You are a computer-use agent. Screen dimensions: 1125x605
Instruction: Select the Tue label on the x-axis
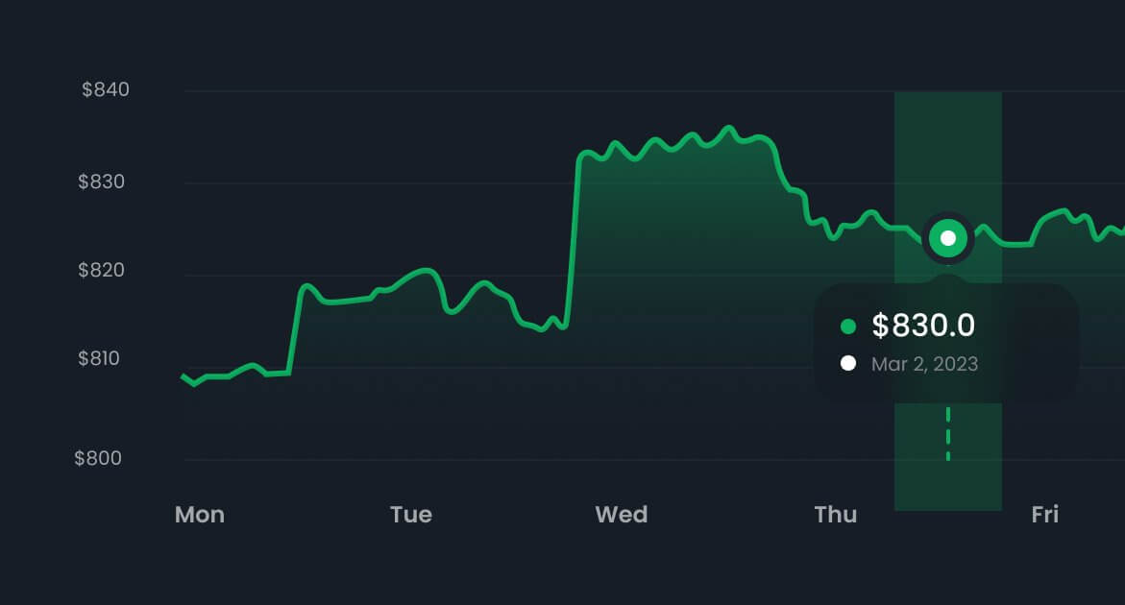411,515
